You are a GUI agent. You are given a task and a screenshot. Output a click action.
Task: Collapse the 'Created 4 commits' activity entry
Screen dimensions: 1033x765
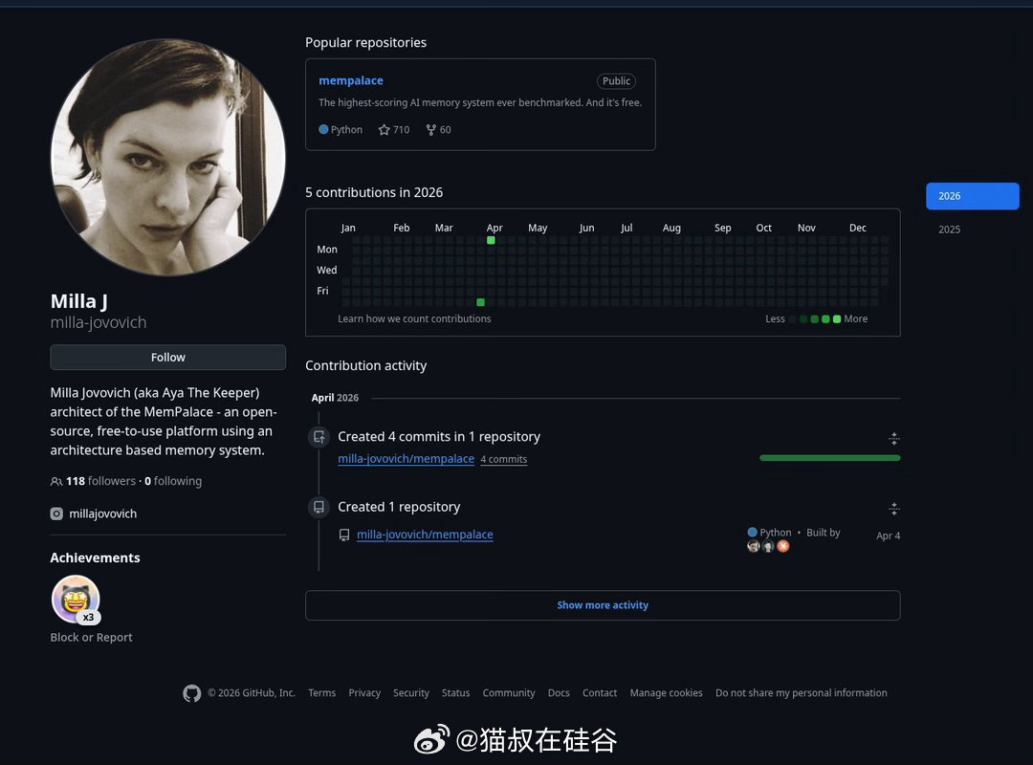[x=894, y=438]
